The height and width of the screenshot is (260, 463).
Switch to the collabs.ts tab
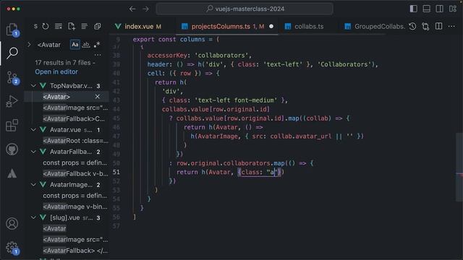pyautogui.click(x=309, y=27)
